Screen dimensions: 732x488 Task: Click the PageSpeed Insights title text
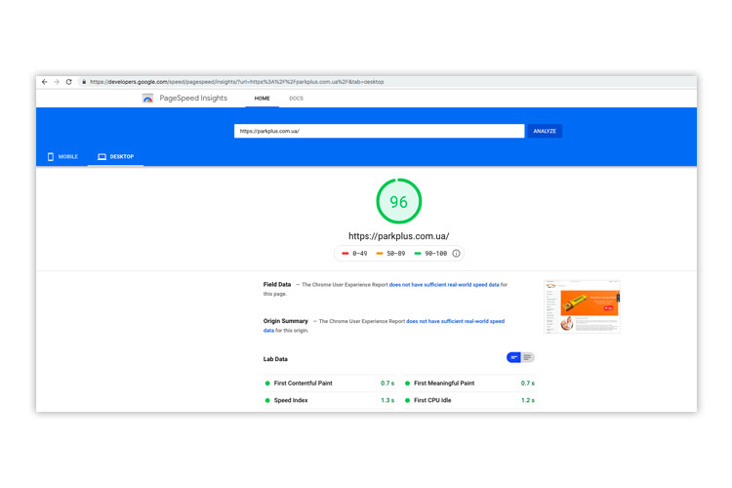click(x=193, y=98)
